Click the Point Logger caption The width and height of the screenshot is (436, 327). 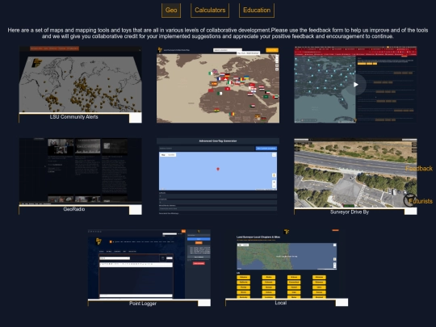(x=143, y=304)
